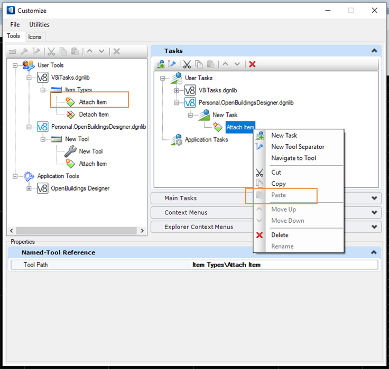The width and height of the screenshot is (389, 369).
Task: Click the Application Tasks node icon
Action: click(177, 140)
